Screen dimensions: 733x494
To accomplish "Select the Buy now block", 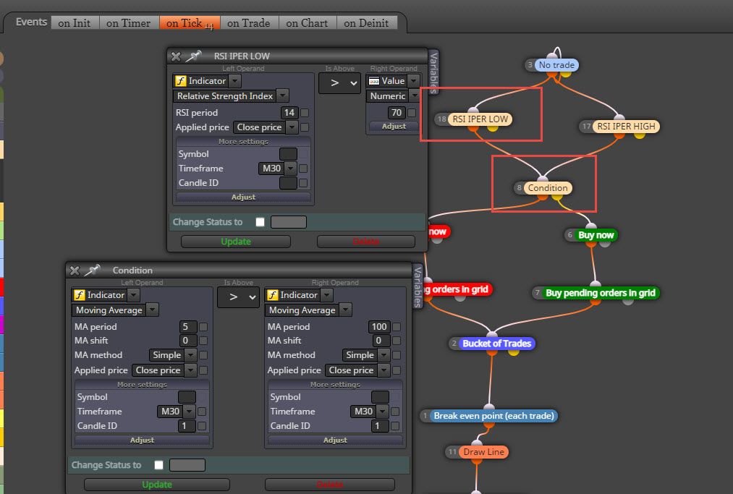I will coord(596,235).
